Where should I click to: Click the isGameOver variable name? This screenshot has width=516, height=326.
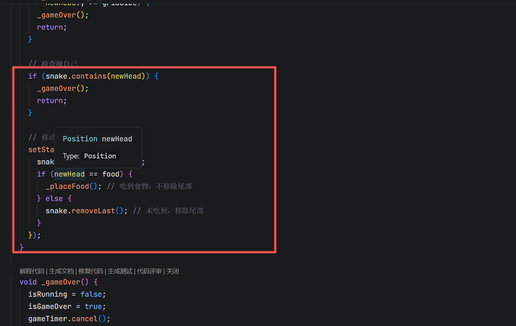(x=50, y=306)
